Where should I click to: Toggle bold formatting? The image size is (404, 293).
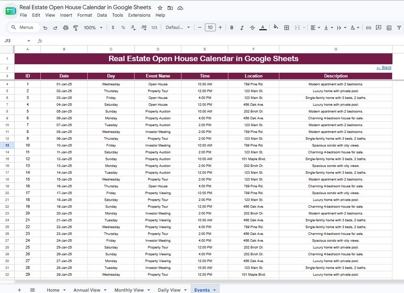click(231, 28)
